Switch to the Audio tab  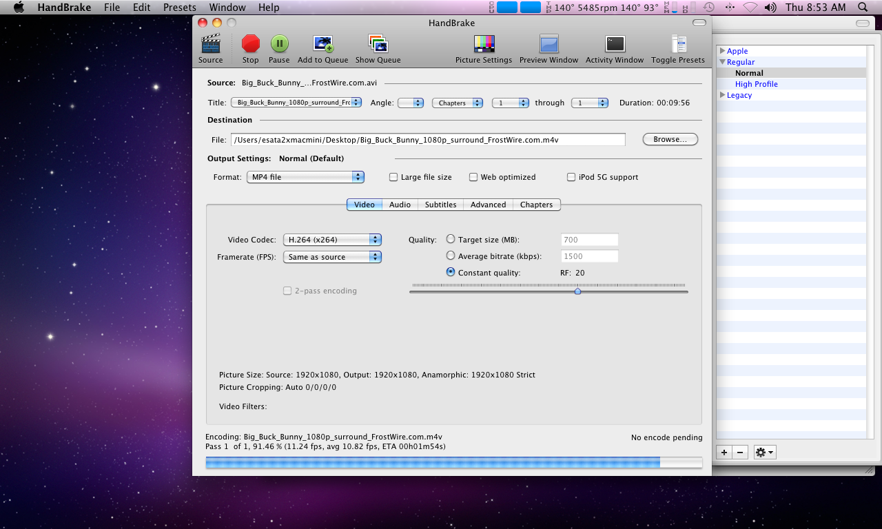click(x=400, y=205)
